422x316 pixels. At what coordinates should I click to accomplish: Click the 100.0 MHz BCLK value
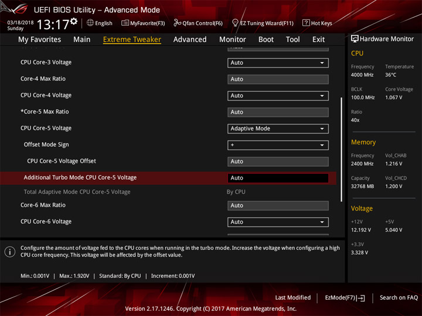363,98
